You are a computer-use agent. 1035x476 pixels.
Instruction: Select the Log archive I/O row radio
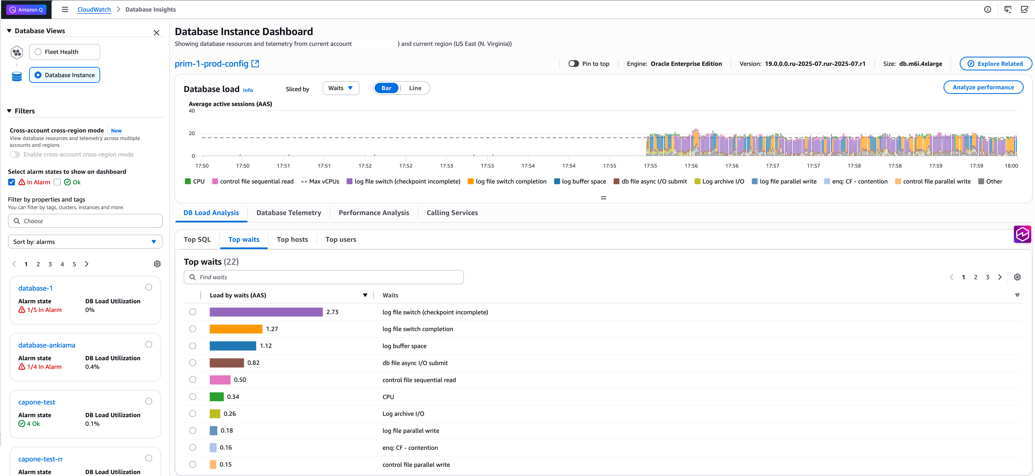pos(193,414)
